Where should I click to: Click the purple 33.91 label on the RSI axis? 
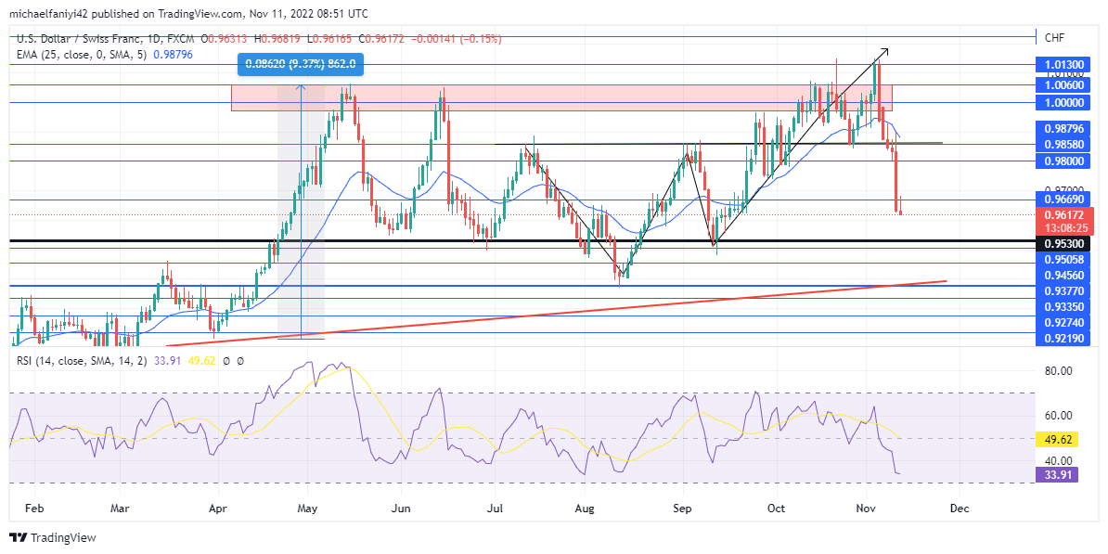click(1057, 474)
